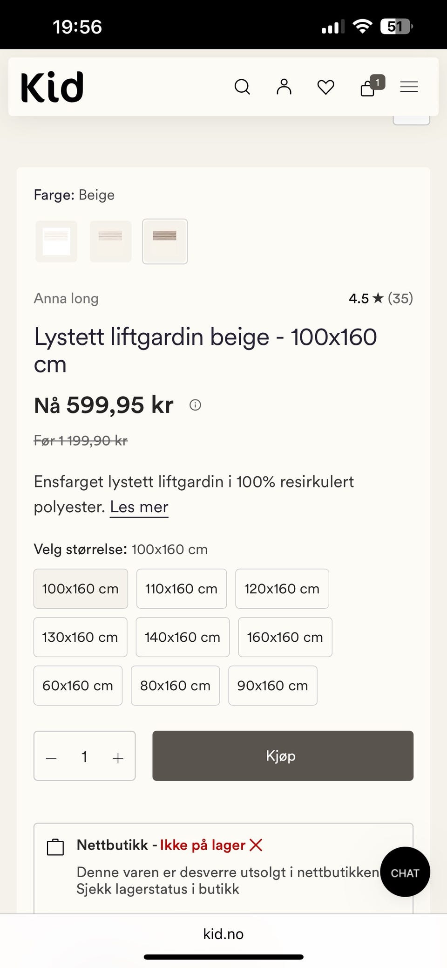Click the Kid logo
Image resolution: width=447 pixels, height=968 pixels.
pos(52,87)
